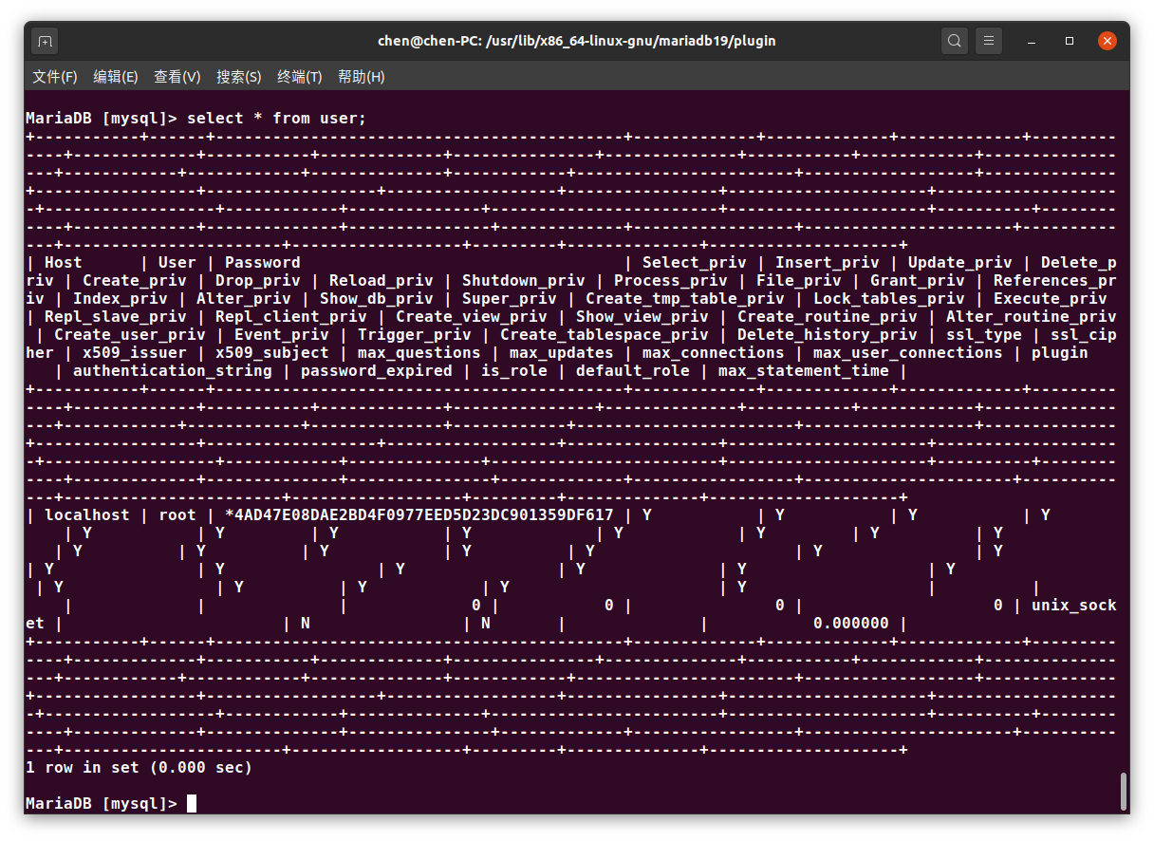The width and height of the screenshot is (1154, 841).
Task: Click the 'Password' column header
Action: pyautogui.click(x=263, y=263)
